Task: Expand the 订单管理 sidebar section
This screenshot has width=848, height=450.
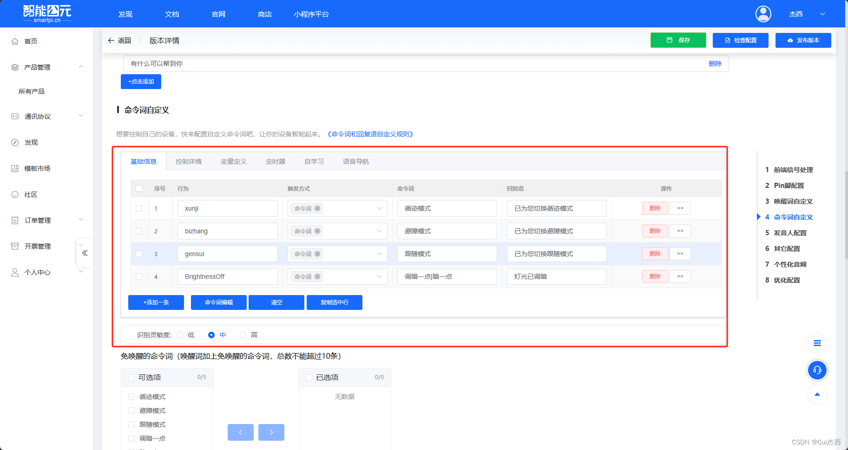Action: click(x=81, y=220)
